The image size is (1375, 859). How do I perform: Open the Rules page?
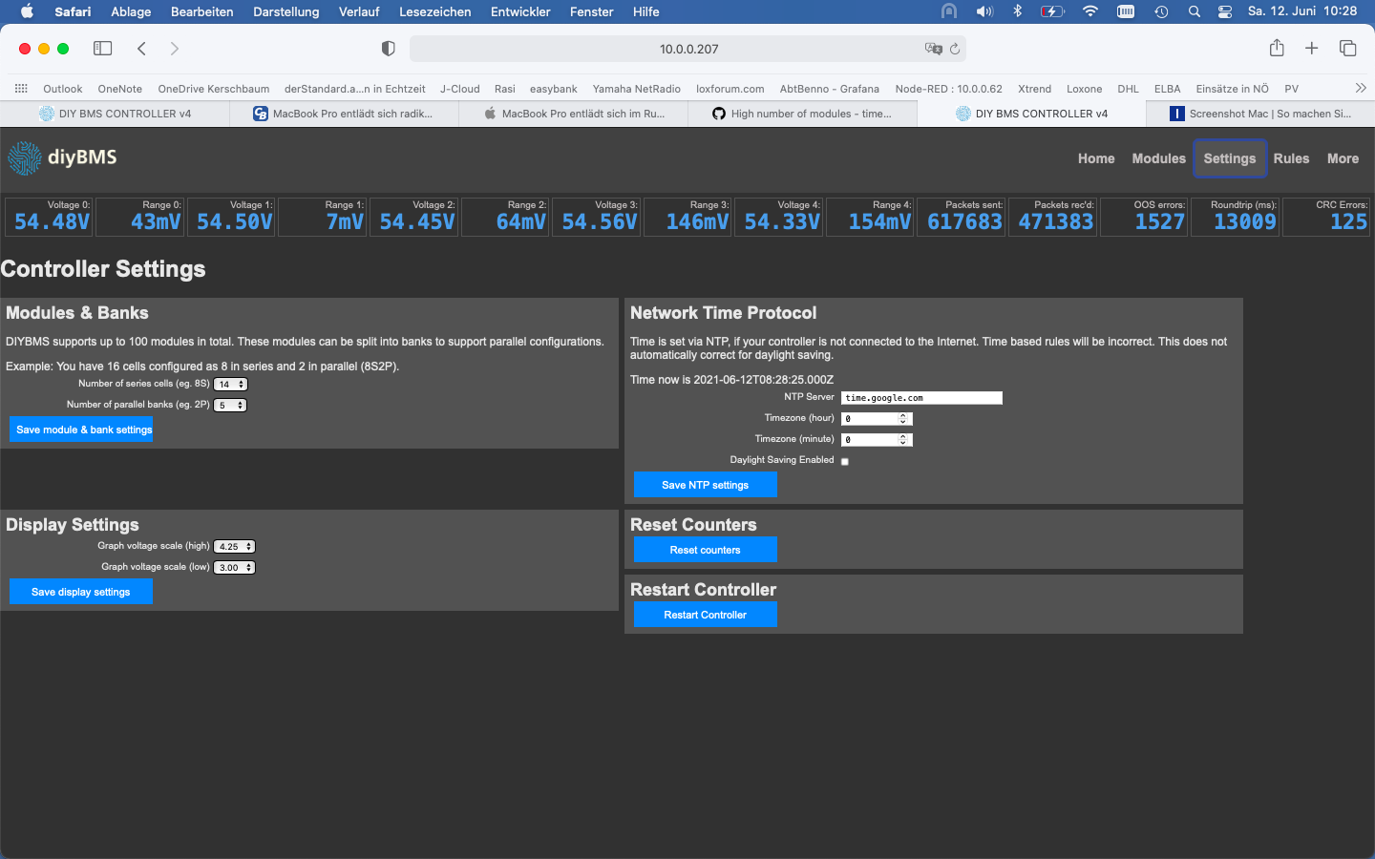[1291, 158]
